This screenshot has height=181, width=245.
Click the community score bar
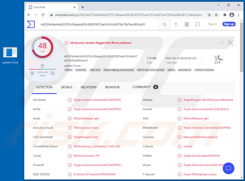click(42, 69)
